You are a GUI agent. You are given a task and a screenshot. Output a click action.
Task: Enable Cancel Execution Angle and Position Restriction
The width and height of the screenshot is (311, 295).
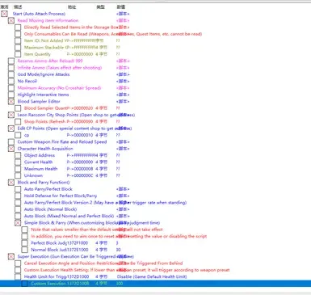[18, 263]
